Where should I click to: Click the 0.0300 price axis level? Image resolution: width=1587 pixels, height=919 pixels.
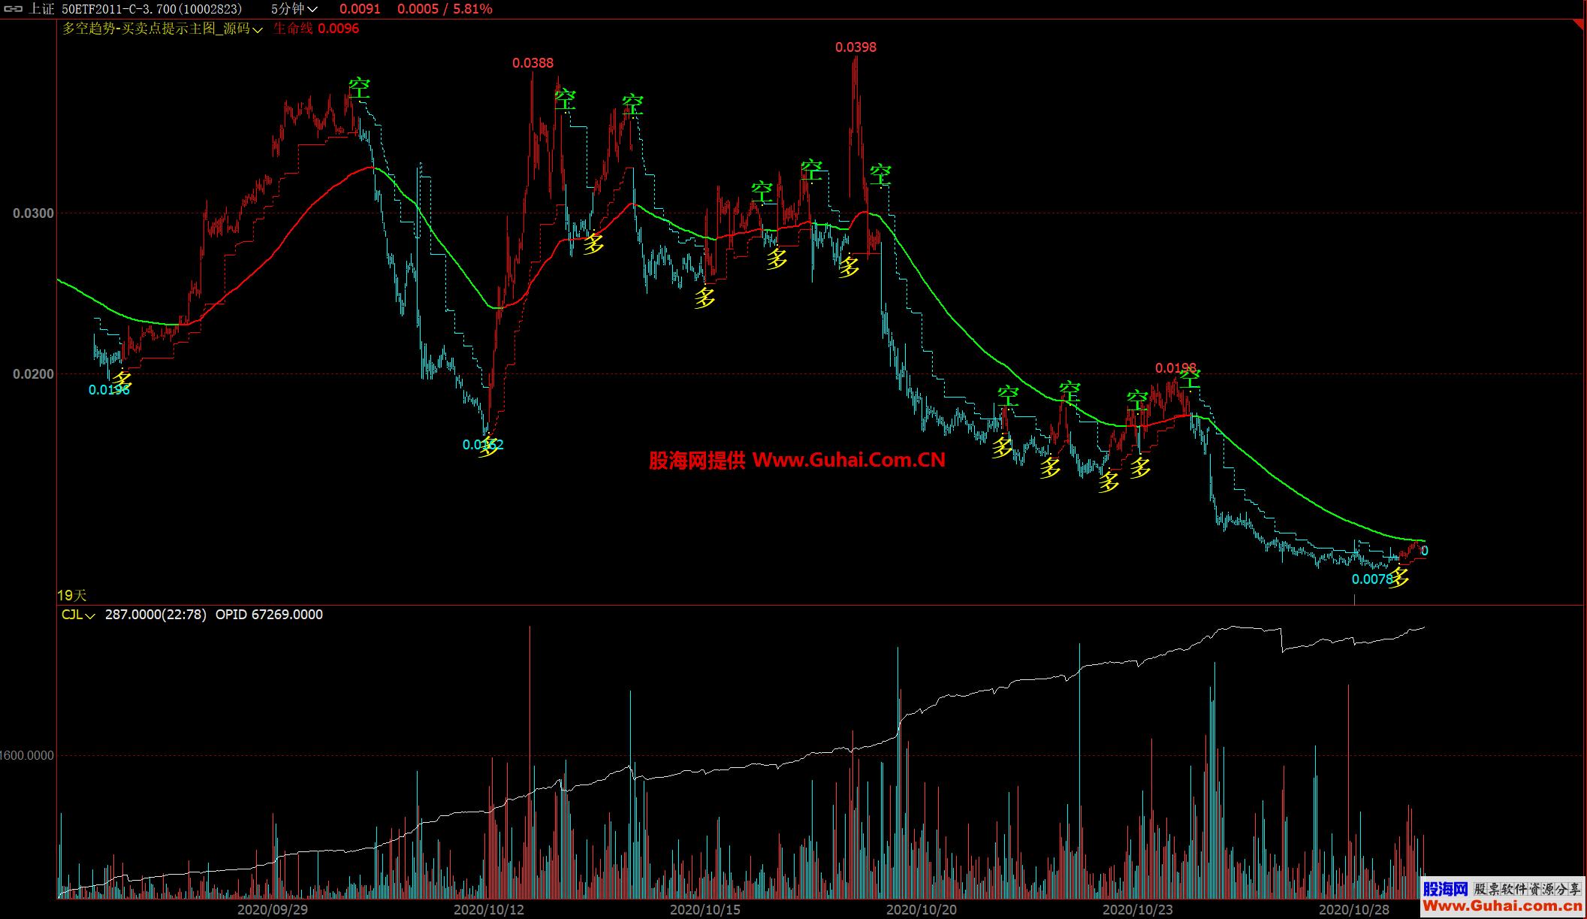[34, 213]
